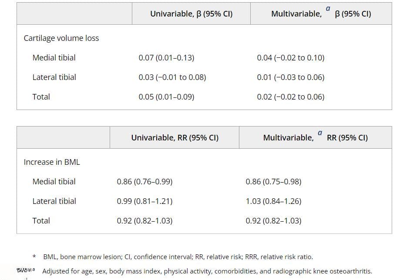Click the cell '0.04 (−0.02 to 0.10)'
The image size is (420, 280).
pos(291,58)
